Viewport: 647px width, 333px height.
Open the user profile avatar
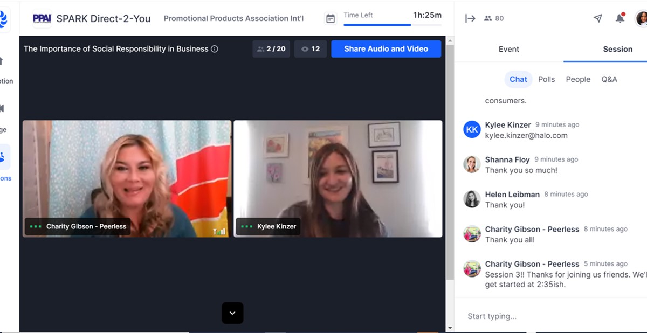641,18
